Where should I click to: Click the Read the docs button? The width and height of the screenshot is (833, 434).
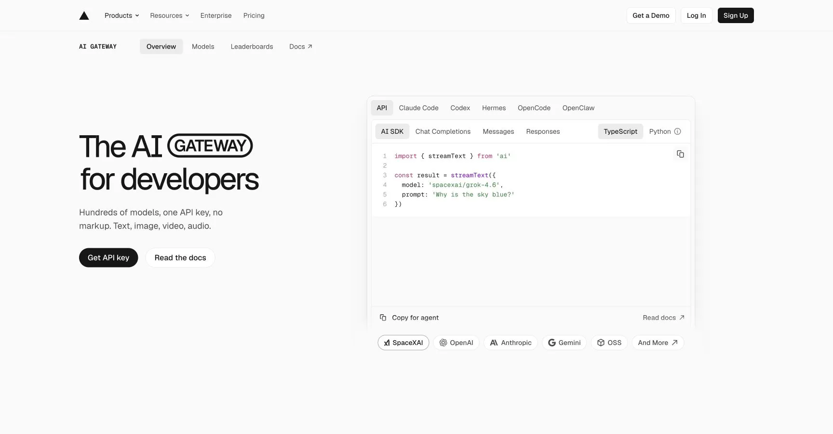pyautogui.click(x=180, y=257)
